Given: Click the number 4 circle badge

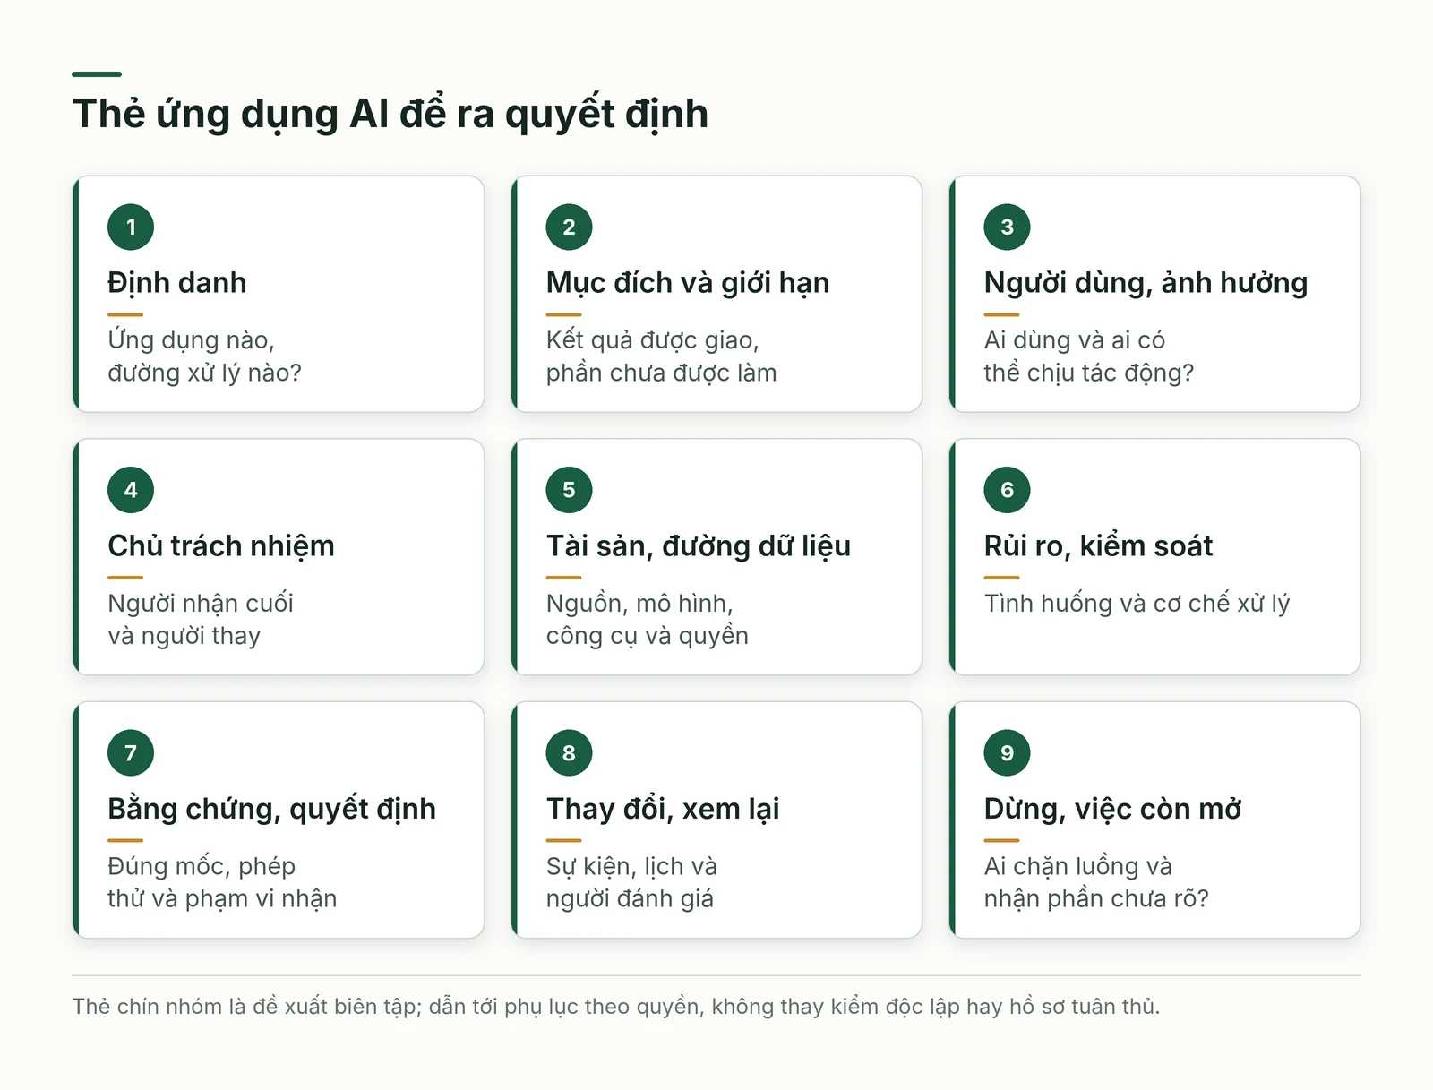Looking at the screenshot, I should click(131, 490).
